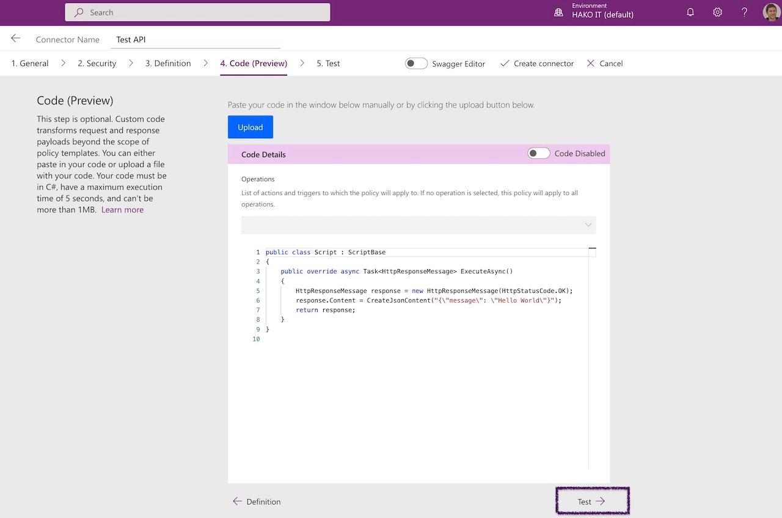The height and width of the screenshot is (518, 782).
Task: Click line 1 public class Script
Action: [326, 252]
